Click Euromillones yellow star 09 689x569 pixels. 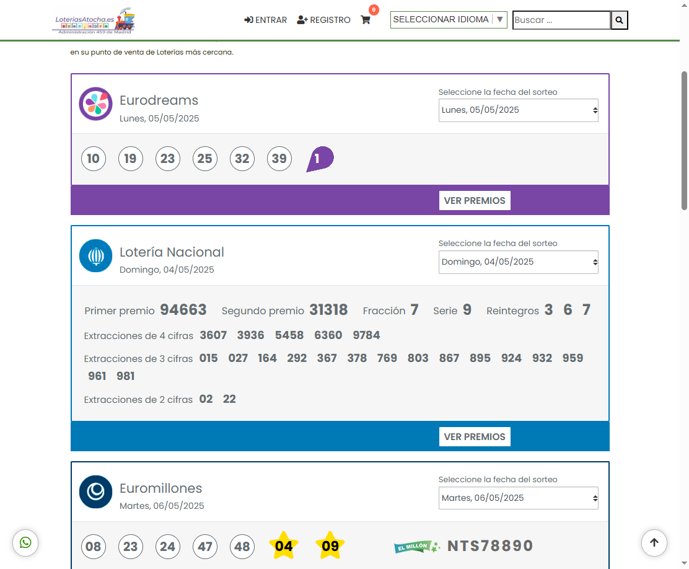point(330,545)
